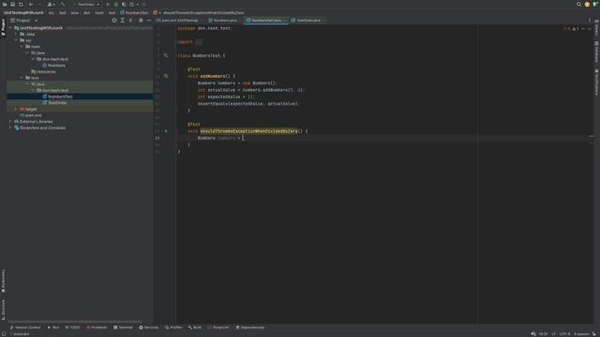This screenshot has width=600, height=337.
Task: Click the NumbersTest breadcrumb in navigation bar
Action: point(134,12)
